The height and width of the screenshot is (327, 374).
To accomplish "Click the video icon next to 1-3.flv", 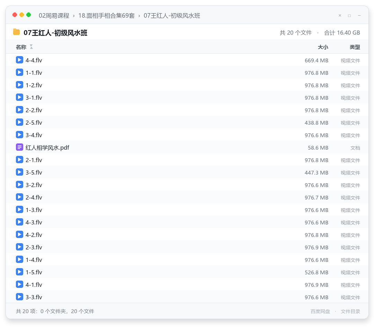I will pos(19,210).
